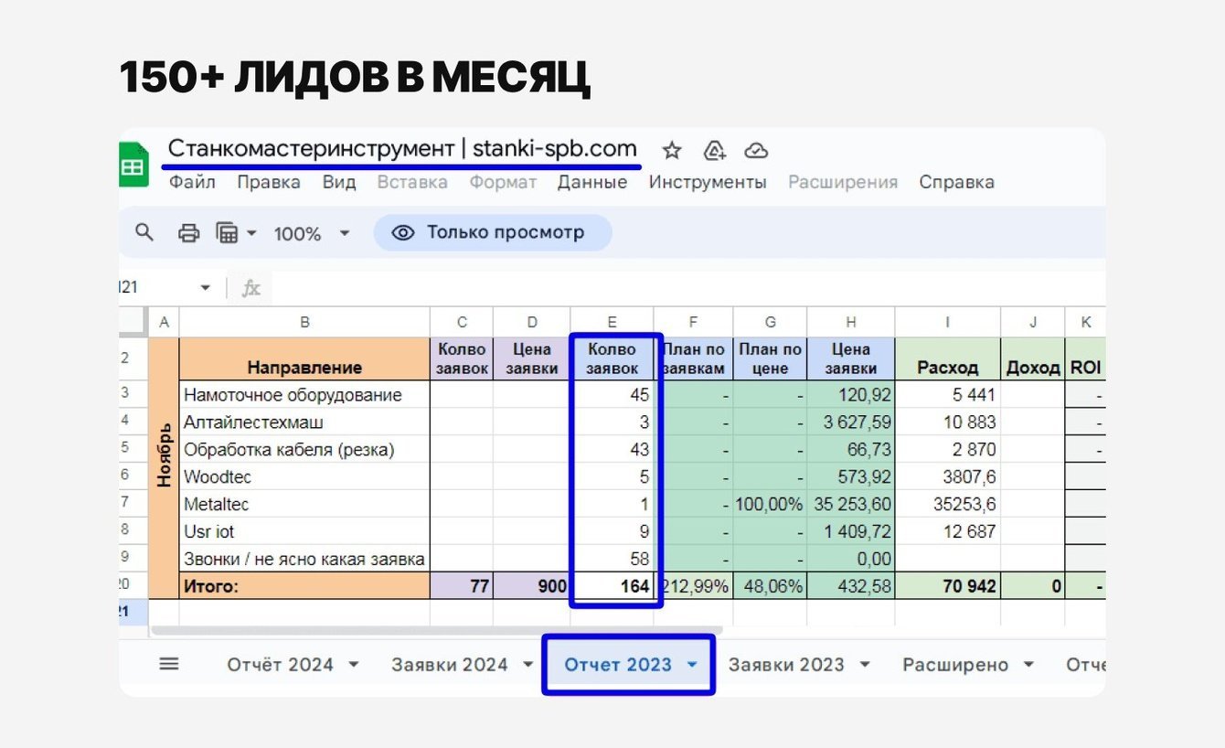
Task: Open the search magnifier in the toolbar
Action: pyautogui.click(x=144, y=232)
